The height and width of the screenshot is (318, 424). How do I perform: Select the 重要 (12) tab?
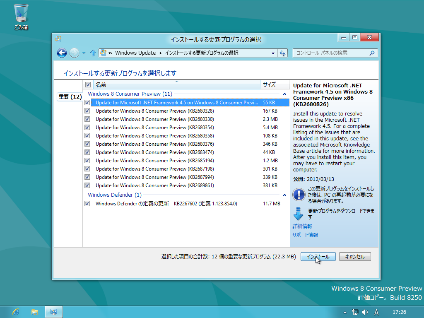[x=70, y=97]
